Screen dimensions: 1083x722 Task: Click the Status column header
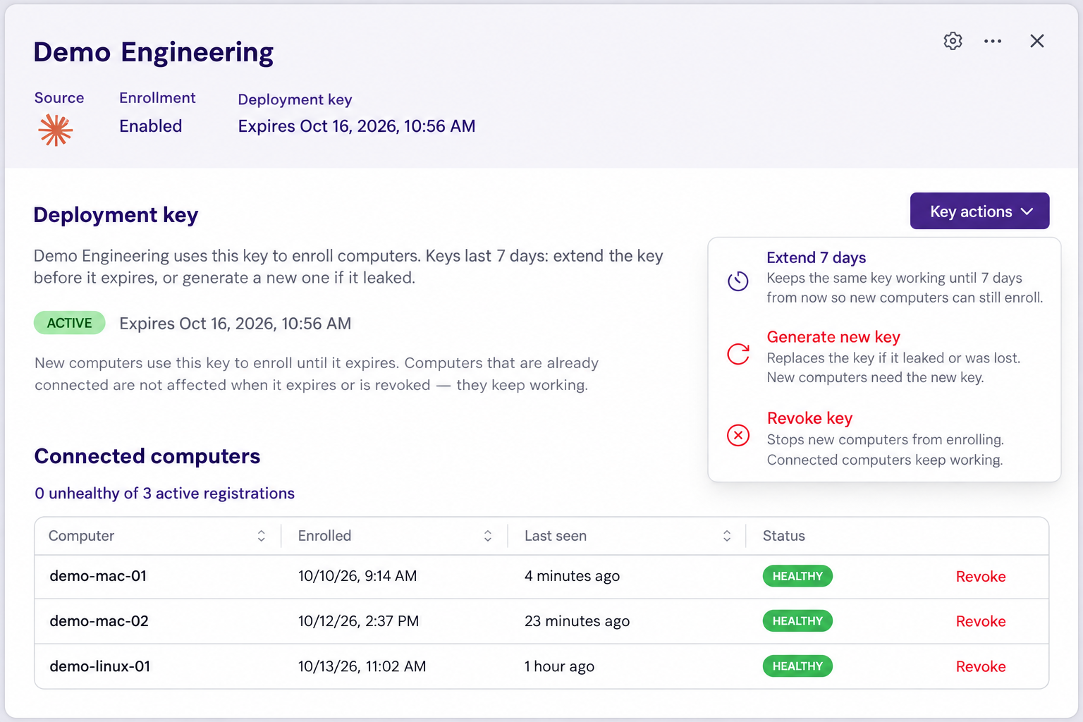(x=783, y=536)
